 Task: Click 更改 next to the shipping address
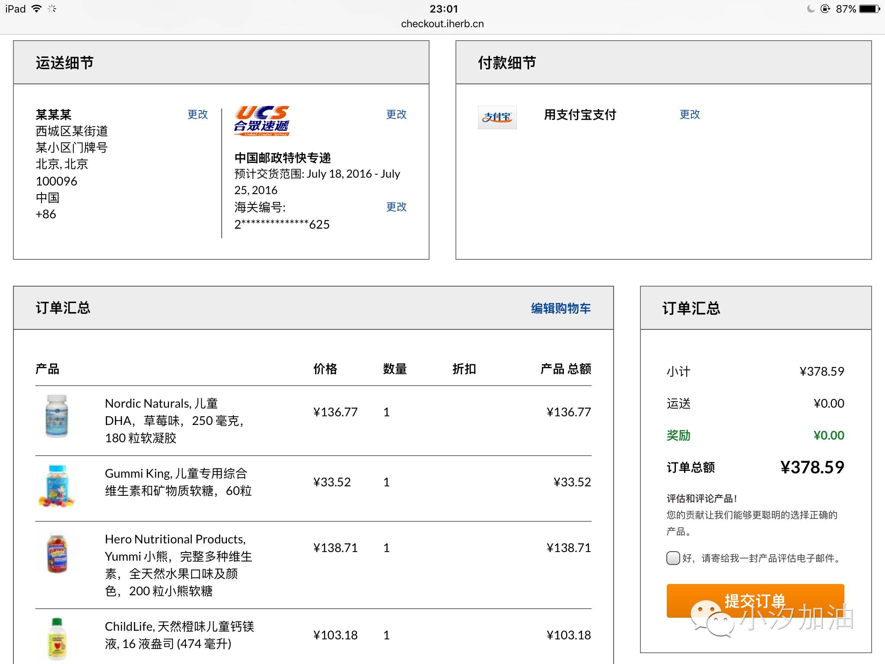[198, 115]
